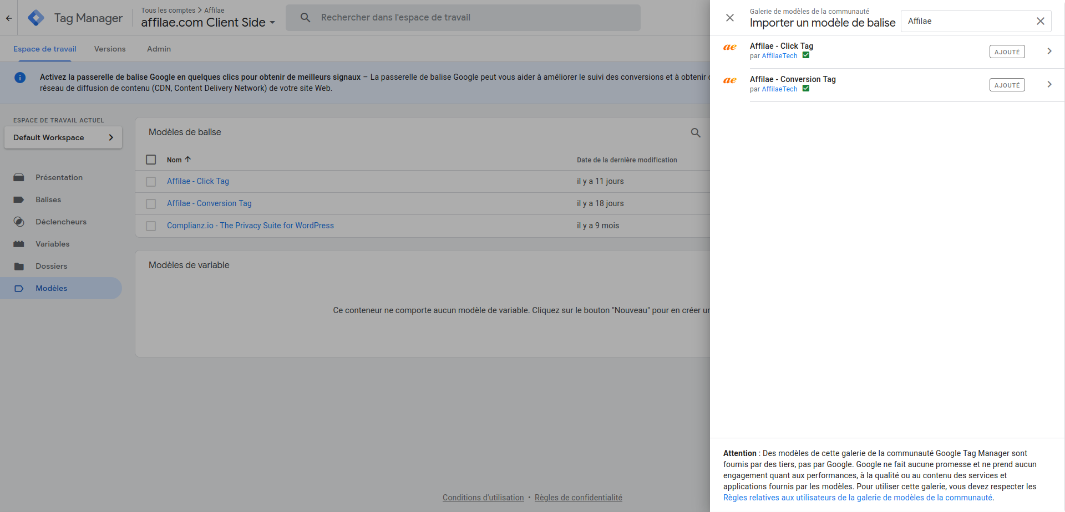
Task: Click the back arrow beside Tag Manager
Action: click(9, 18)
